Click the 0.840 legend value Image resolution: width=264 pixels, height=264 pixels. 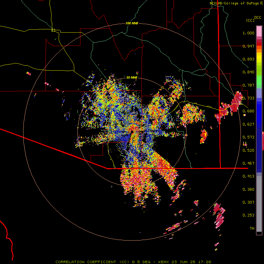248,72
